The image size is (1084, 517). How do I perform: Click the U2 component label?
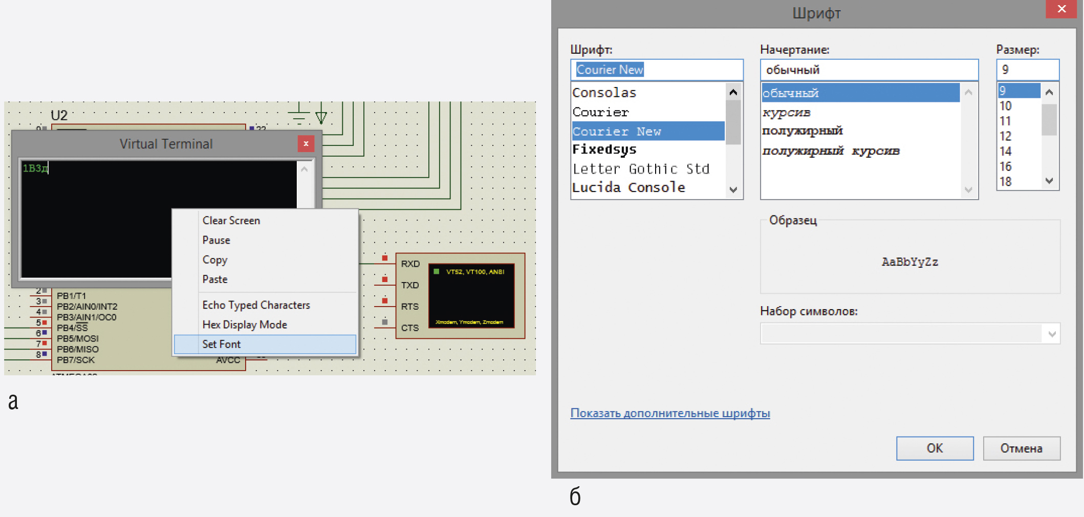[x=59, y=116]
